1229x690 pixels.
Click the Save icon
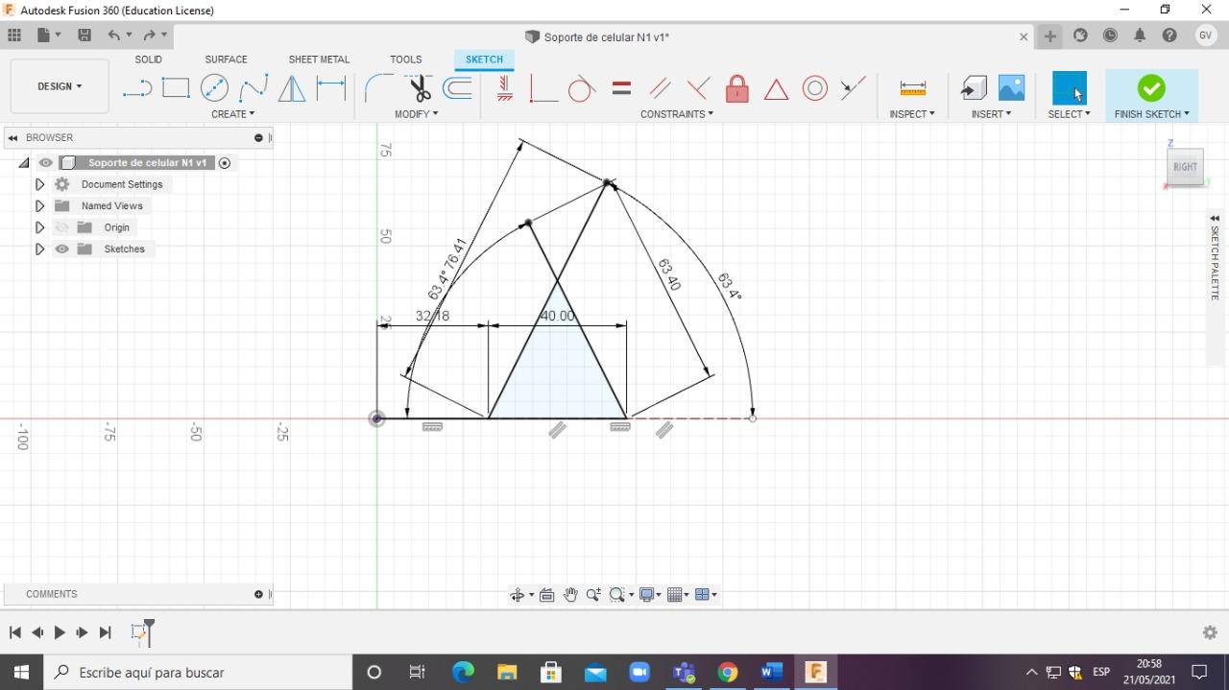(84, 36)
